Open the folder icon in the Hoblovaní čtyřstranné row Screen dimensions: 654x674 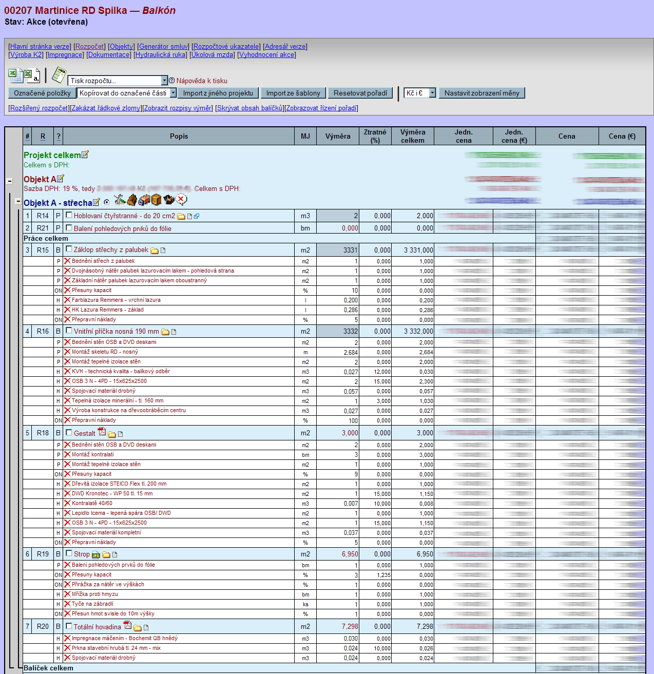(x=181, y=217)
